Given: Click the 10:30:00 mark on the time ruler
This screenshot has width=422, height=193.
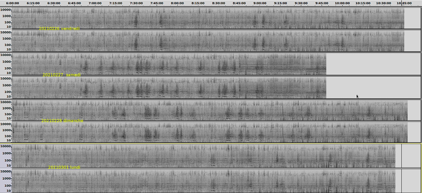Looking at the screenshot, I should [x=384, y=3].
